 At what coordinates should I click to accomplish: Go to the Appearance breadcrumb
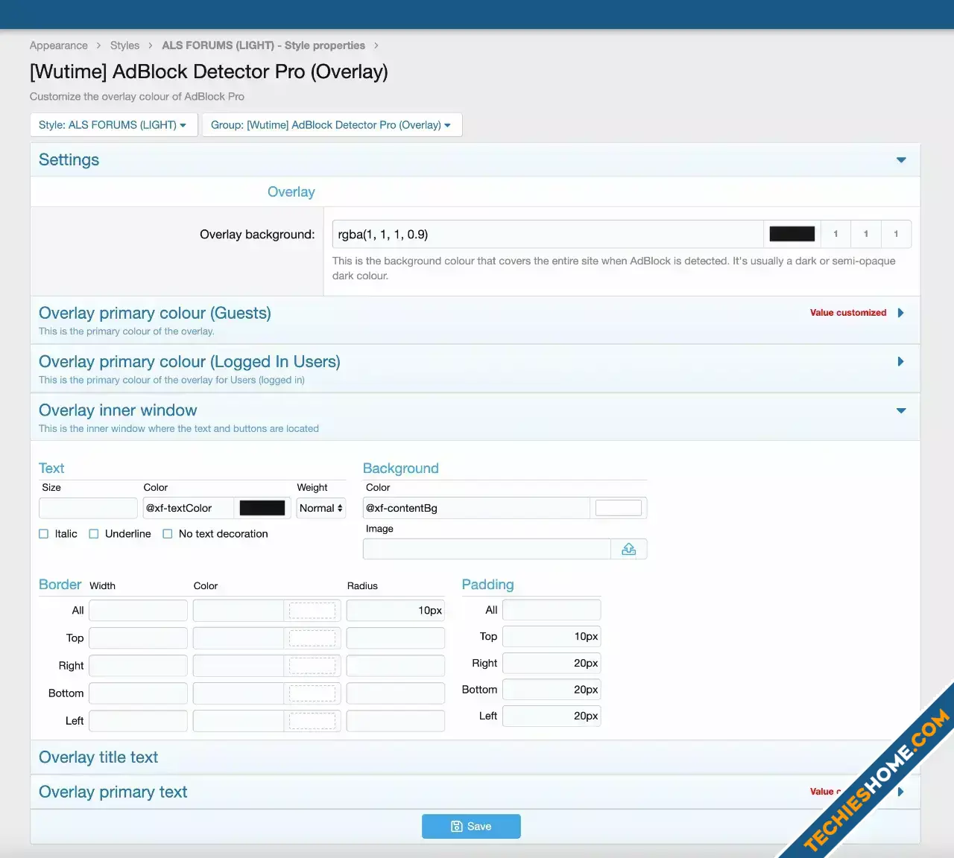click(59, 45)
